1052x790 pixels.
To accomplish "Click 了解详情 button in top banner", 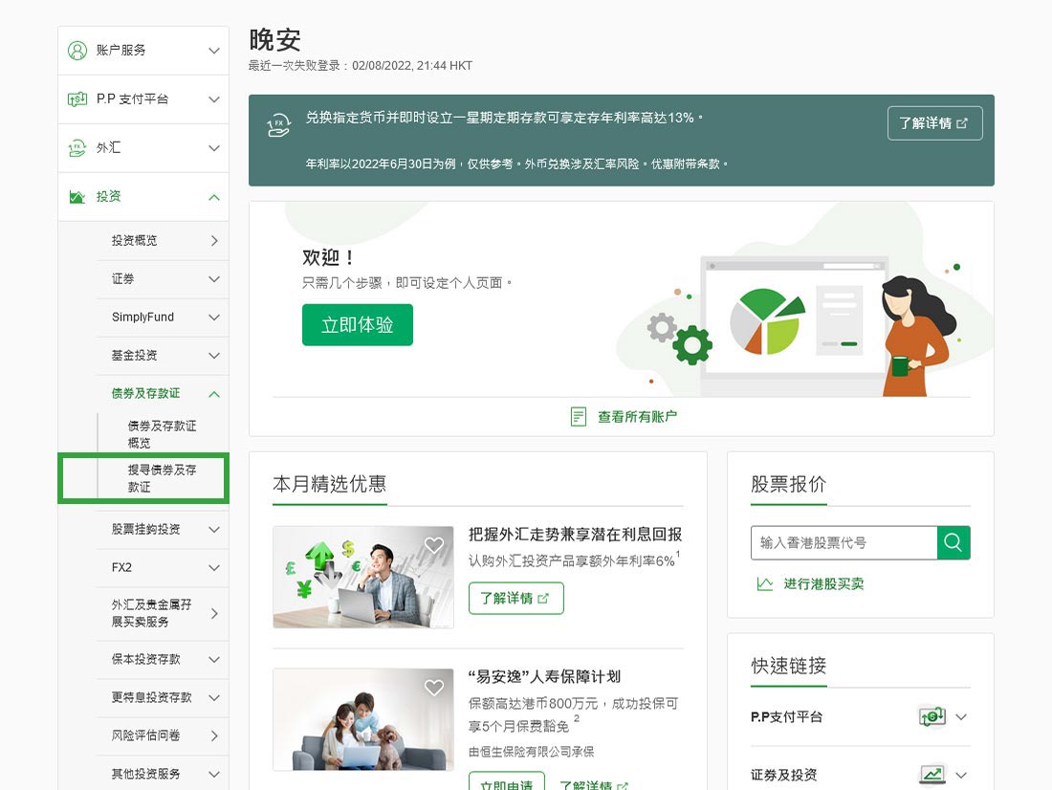I will click(934, 123).
